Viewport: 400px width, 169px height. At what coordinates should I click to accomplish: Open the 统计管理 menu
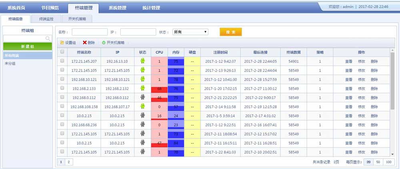coord(152,8)
